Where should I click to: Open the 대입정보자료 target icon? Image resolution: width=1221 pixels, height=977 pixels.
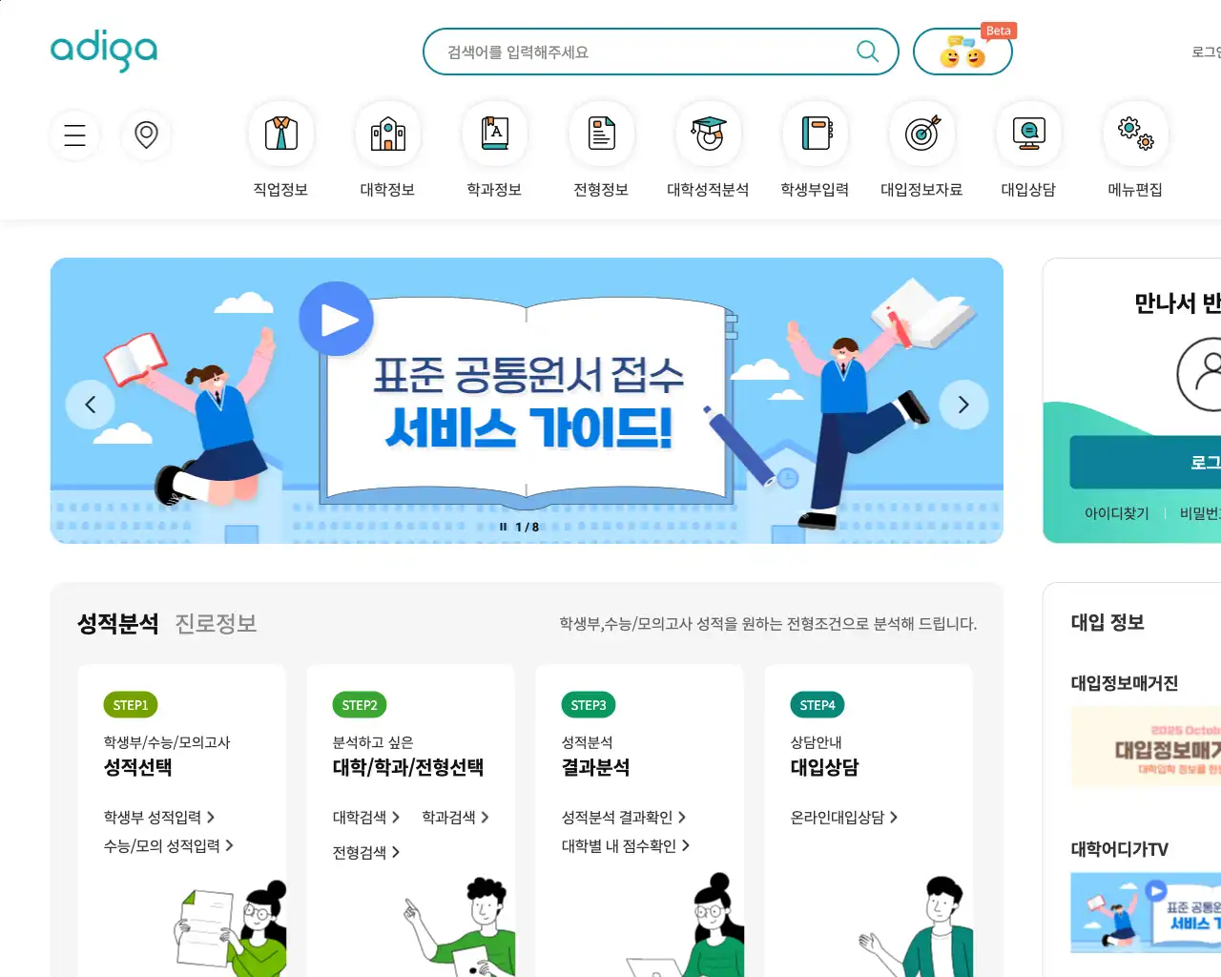[921, 134]
